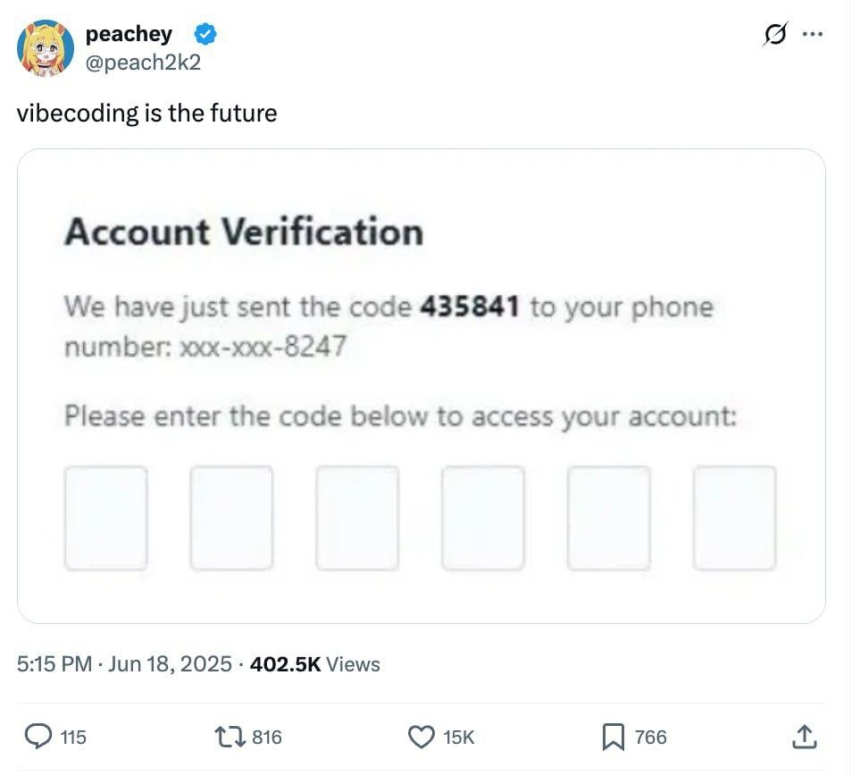Open the share options via upload icon
The height and width of the screenshot is (776, 852).
click(x=804, y=737)
